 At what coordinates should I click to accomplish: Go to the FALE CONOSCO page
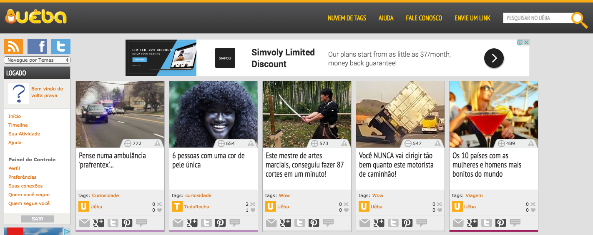point(424,18)
